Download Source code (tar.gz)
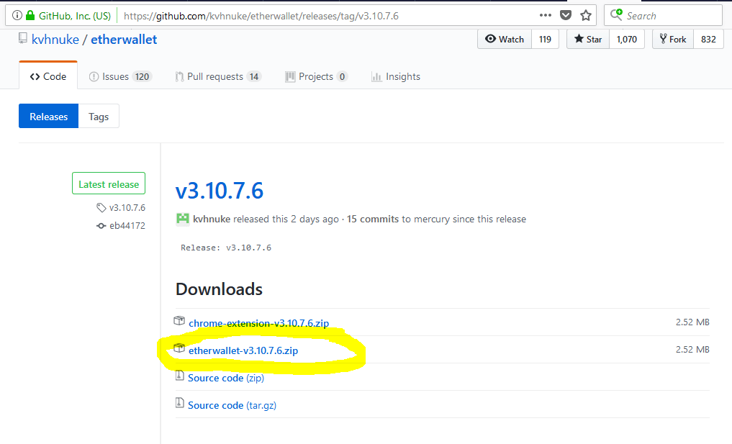732x444 pixels. 232,405
